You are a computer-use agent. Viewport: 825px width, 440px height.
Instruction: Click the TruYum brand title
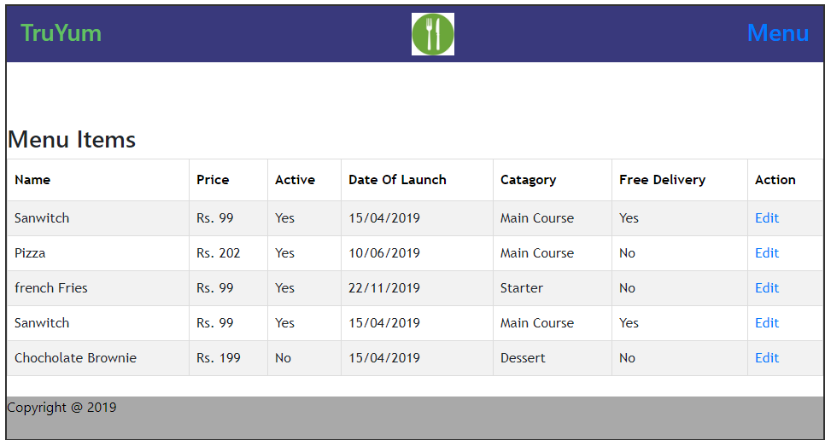tap(61, 33)
